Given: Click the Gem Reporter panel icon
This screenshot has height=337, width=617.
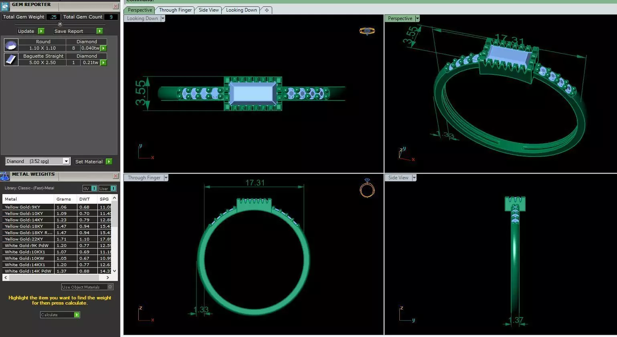Looking at the screenshot, I should tap(4, 6).
